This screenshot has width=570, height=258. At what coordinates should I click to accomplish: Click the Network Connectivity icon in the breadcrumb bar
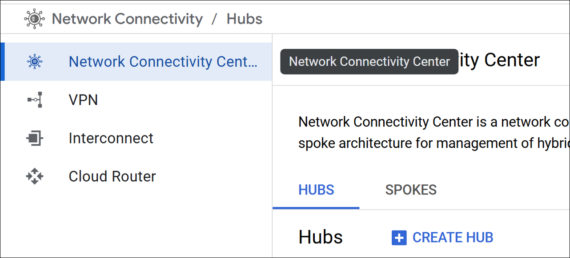pyautogui.click(x=34, y=18)
